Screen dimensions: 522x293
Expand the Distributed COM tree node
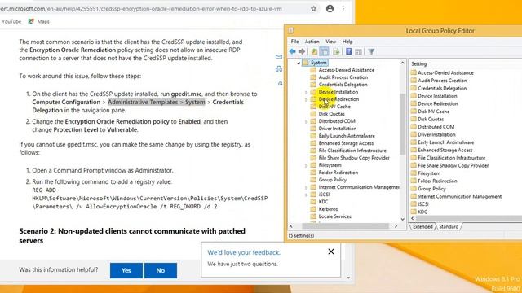point(307,121)
